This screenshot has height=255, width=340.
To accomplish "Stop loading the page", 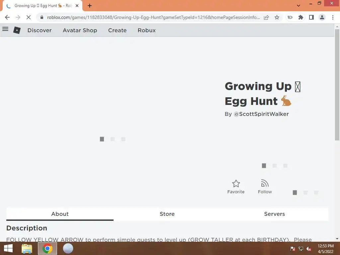I will click(29, 17).
